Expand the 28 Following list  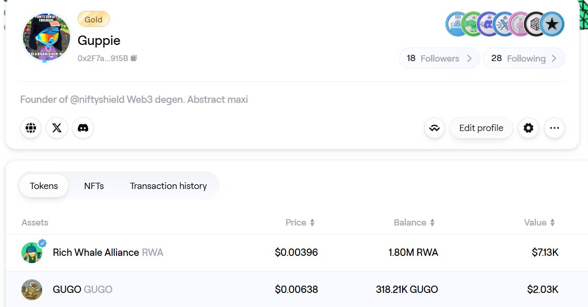524,58
